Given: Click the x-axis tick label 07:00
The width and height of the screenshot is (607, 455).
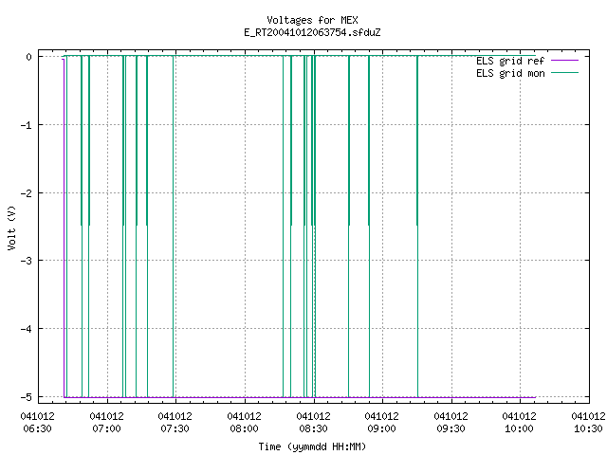Looking at the screenshot, I should (x=106, y=428).
